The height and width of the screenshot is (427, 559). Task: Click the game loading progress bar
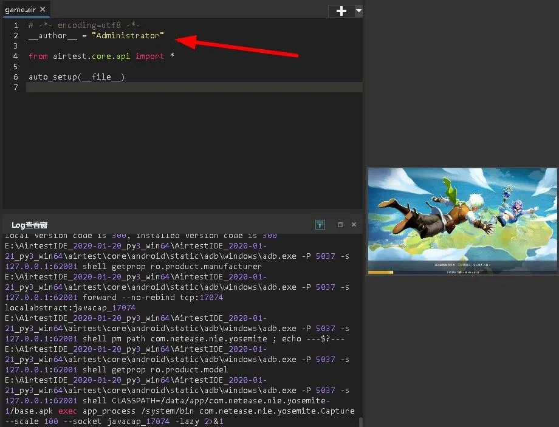click(462, 272)
